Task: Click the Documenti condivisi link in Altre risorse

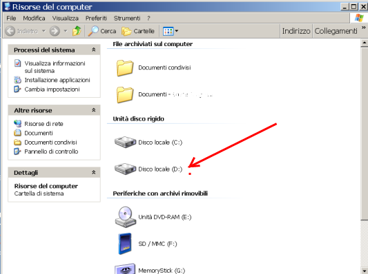Action: [50, 143]
